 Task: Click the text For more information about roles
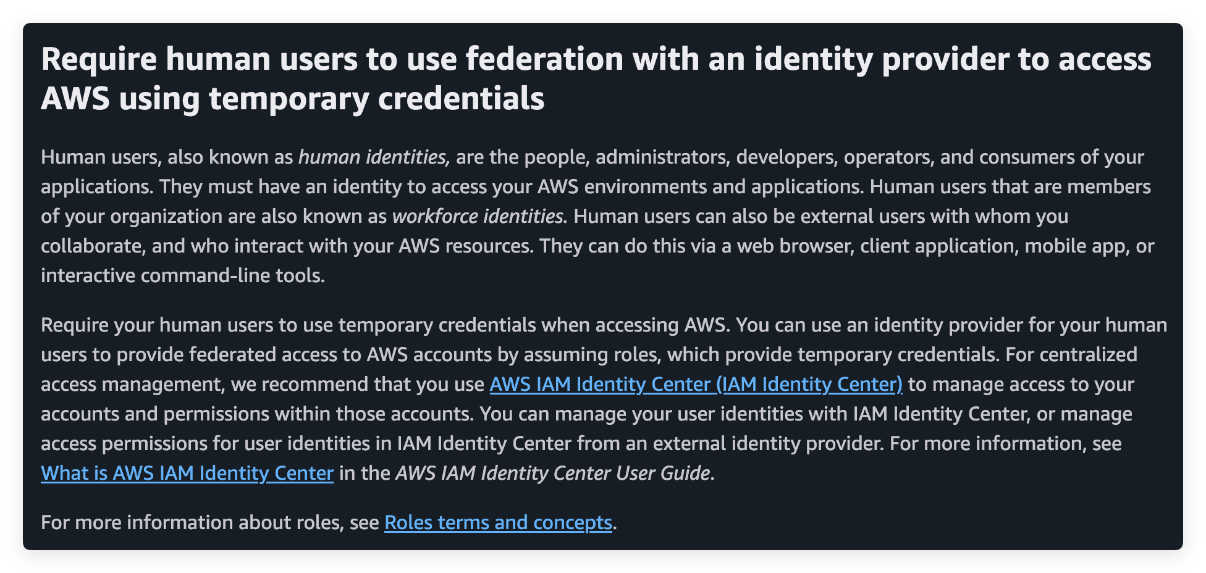209,523
